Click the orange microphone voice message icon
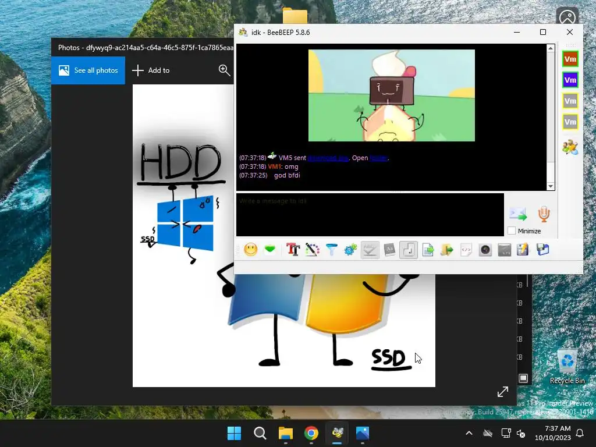This screenshot has width=596, height=447. coord(544,214)
